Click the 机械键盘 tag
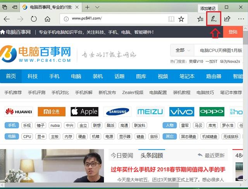Viewport: 248px width, 189px height. pos(210,136)
